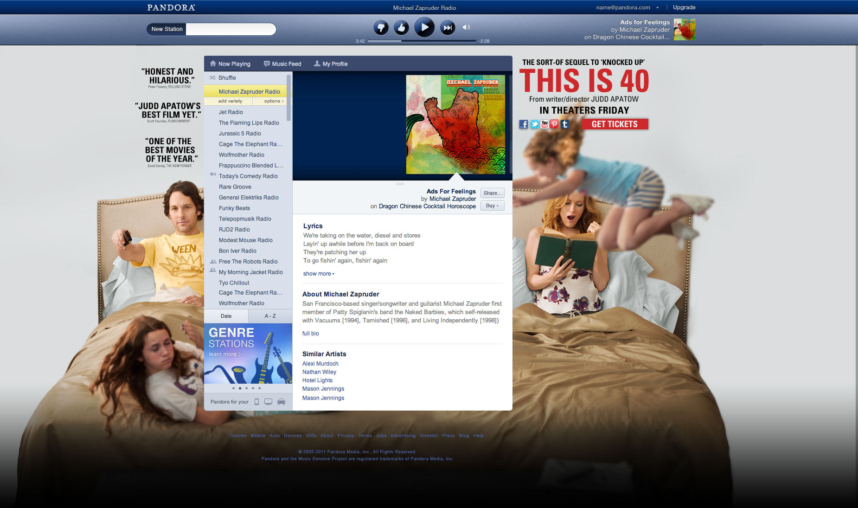This screenshot has height=508, width=858.
Task: Skip to the next track
Action: (x=448, y=28)
